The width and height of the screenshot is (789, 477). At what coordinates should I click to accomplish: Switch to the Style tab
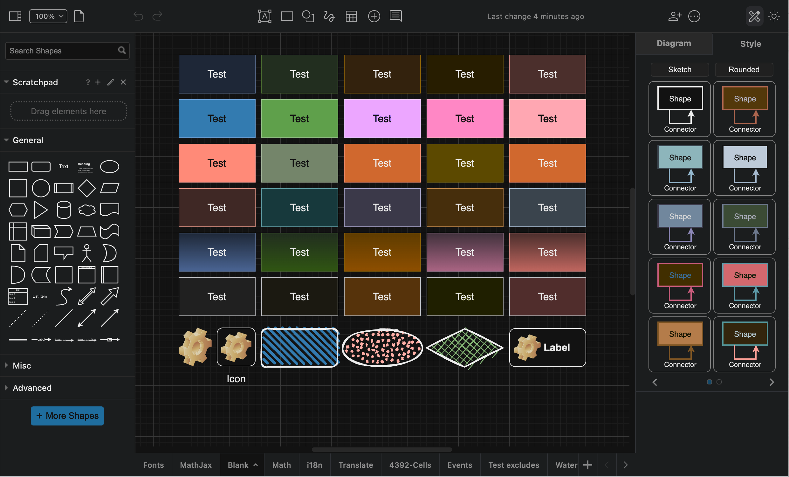pyautogui.click(x=750, y=44)
